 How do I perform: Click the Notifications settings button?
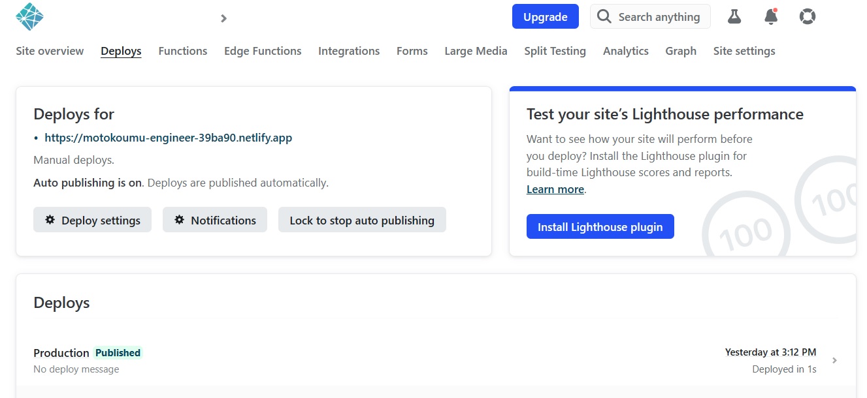tap(214, 221)
